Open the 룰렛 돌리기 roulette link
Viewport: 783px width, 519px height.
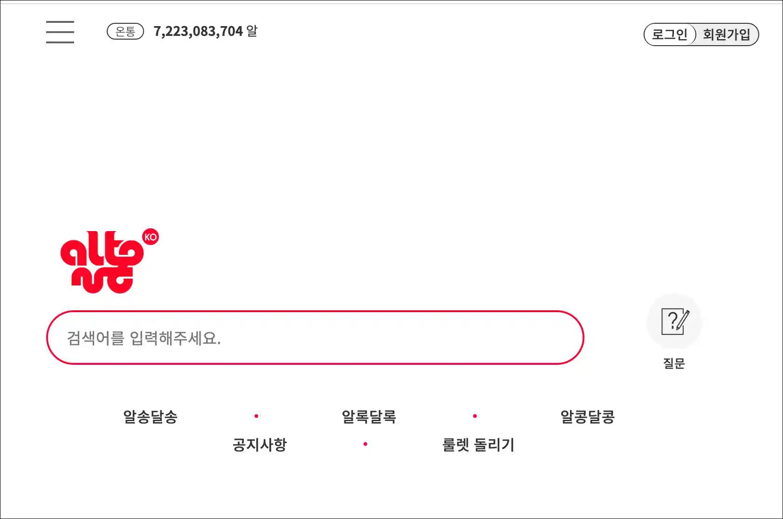point(478,444)
